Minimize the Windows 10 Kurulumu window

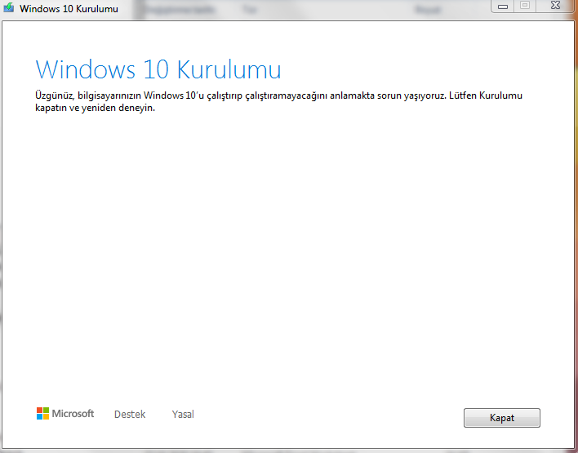click(x=502, y=7)
